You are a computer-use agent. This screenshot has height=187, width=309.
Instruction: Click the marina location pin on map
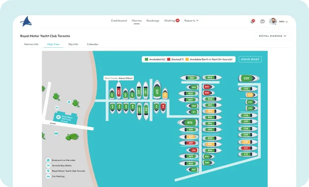pyautogui.click(x=59, y=117)
